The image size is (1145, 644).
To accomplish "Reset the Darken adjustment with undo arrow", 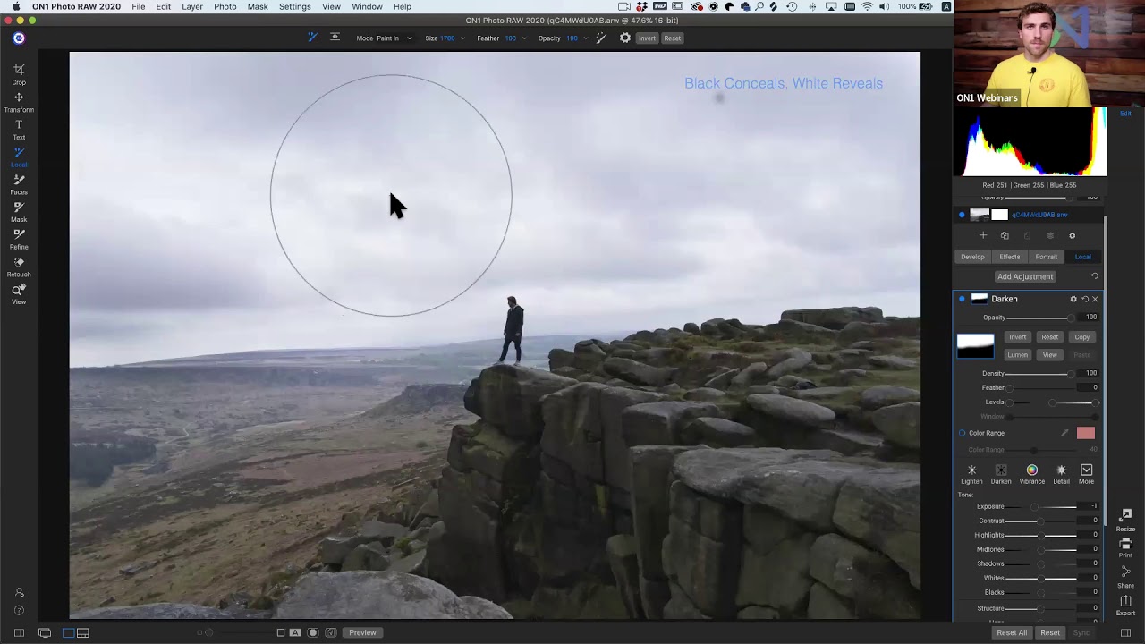I will point(1085,299).
